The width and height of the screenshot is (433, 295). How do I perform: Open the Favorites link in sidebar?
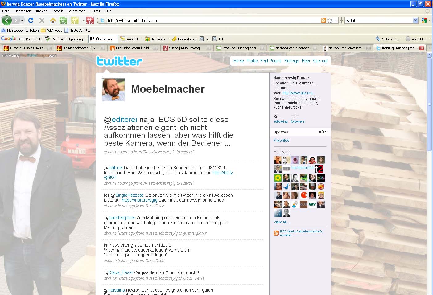[281, 141]
